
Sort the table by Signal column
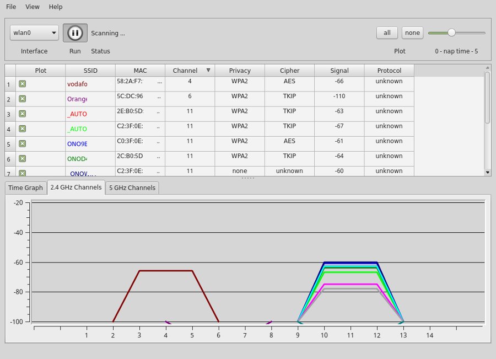pyautogui.click(x=339, y=71)
